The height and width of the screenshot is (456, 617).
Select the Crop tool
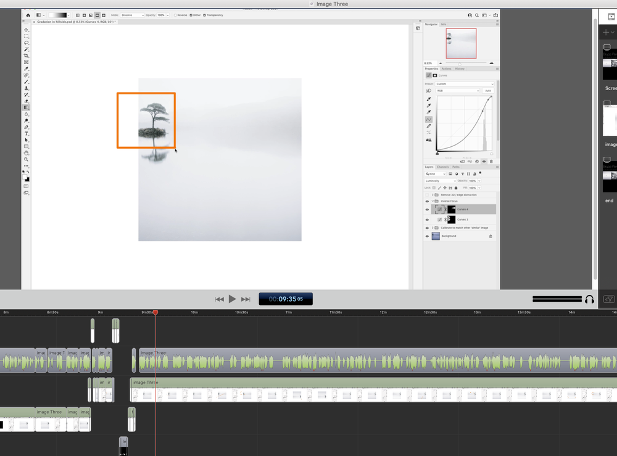tap(27, 56)
